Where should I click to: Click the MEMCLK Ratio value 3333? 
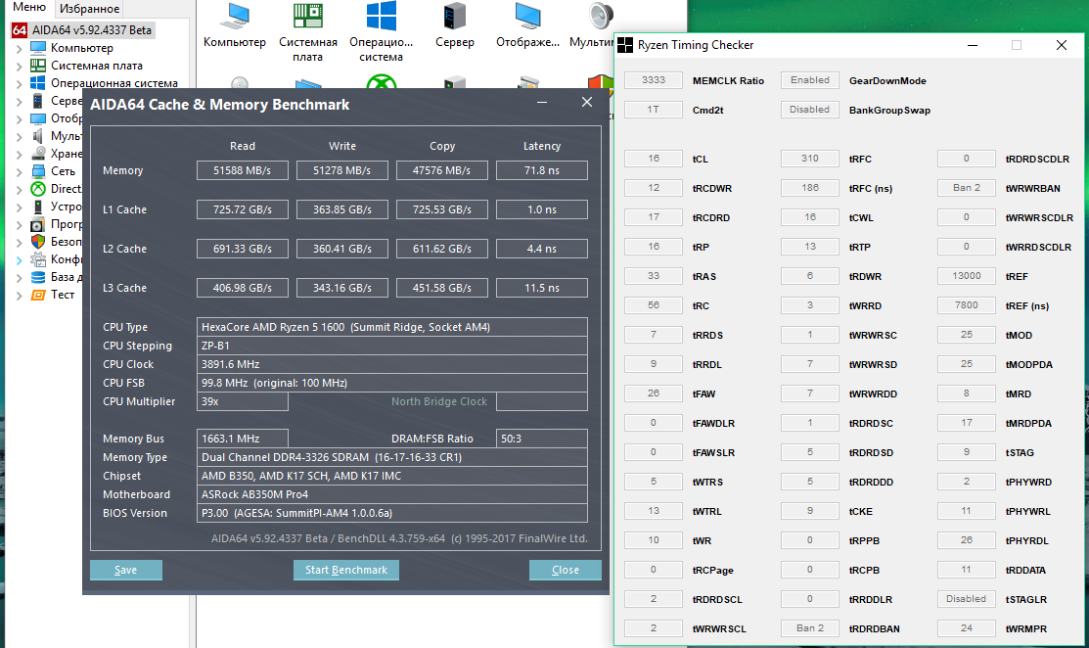(x=654, y=80)
